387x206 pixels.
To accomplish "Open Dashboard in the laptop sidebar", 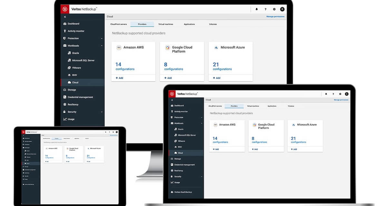I will (x=177, y=106).
